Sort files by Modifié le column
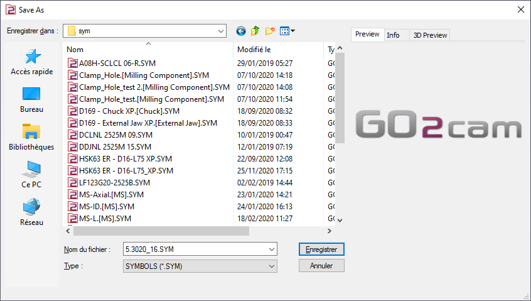Image resolution: width=531 pixels, height=301 pixels. [254, 49]
